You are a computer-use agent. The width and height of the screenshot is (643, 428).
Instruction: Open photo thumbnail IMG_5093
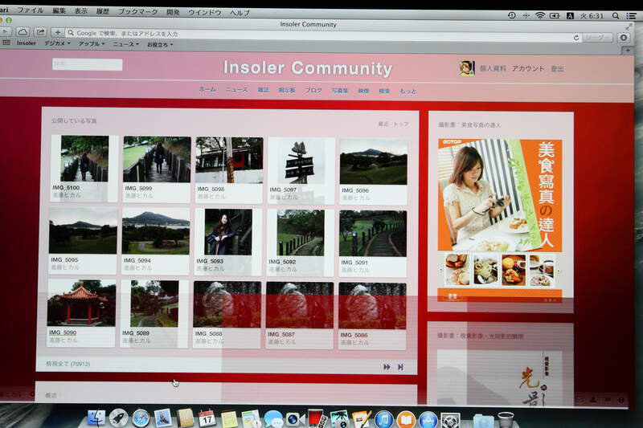pos(229,233)
